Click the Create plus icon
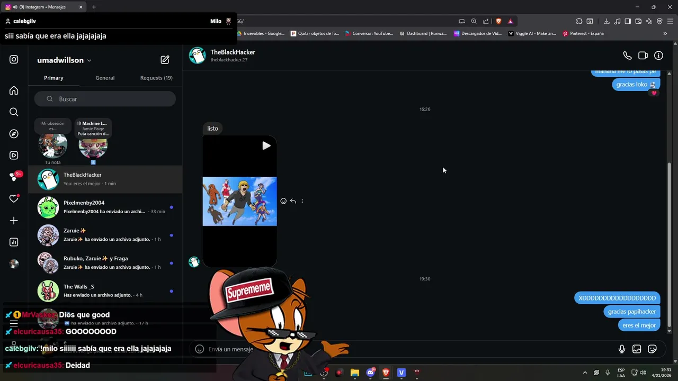This screenshot has height=381, width=678. click(14, 221)
